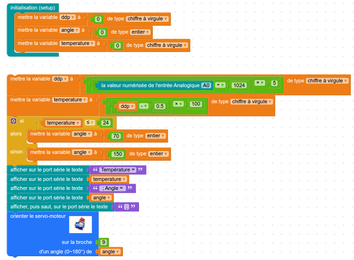Change the division operator dropdown before 1024
This screenshot has height=260, width=354.
pos(220,85)
